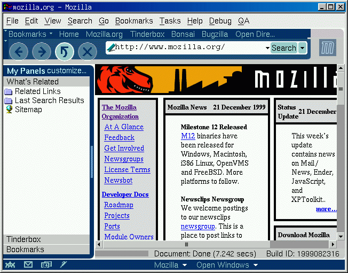This screenshot has height=273, width=348.
Task: Open Composer via the pencil status bar icon
Action: coord(64,264)
